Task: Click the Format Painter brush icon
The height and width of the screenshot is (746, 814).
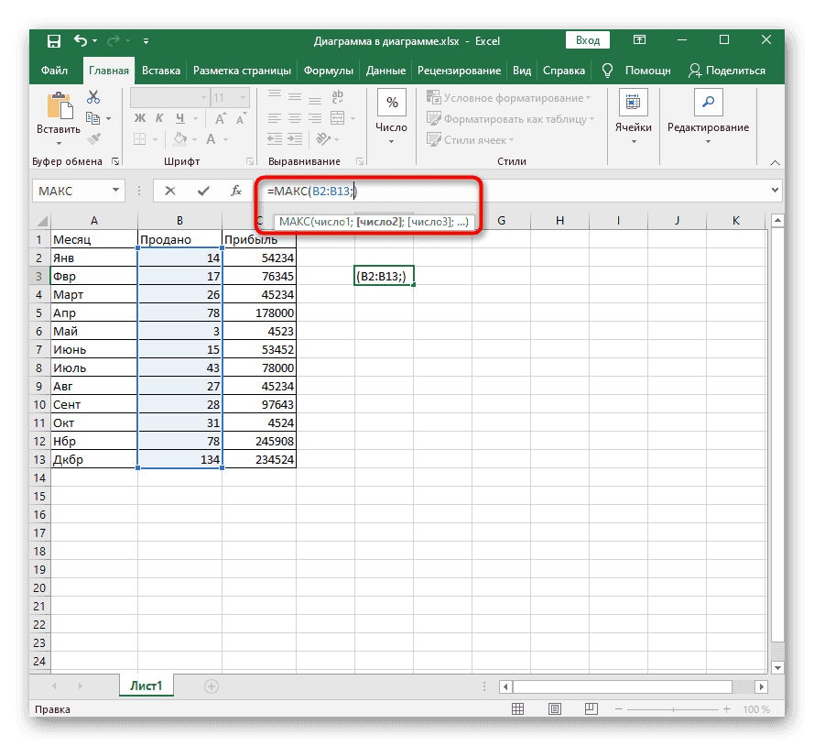Action: pos(93,138)
